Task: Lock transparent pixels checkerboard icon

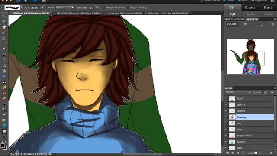Action: pyautogui.click(x=256, y=153)
